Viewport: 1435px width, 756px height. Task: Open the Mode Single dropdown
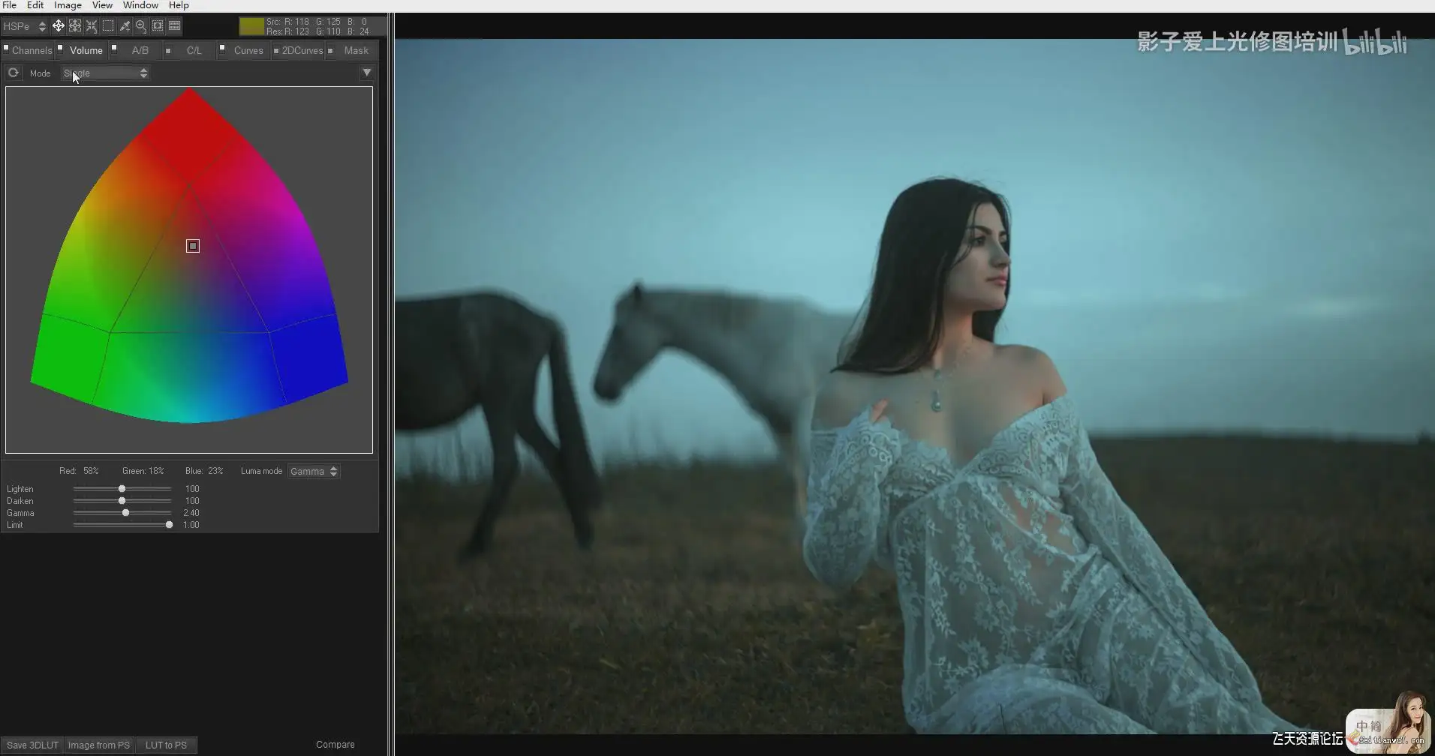tap(105, 73)
